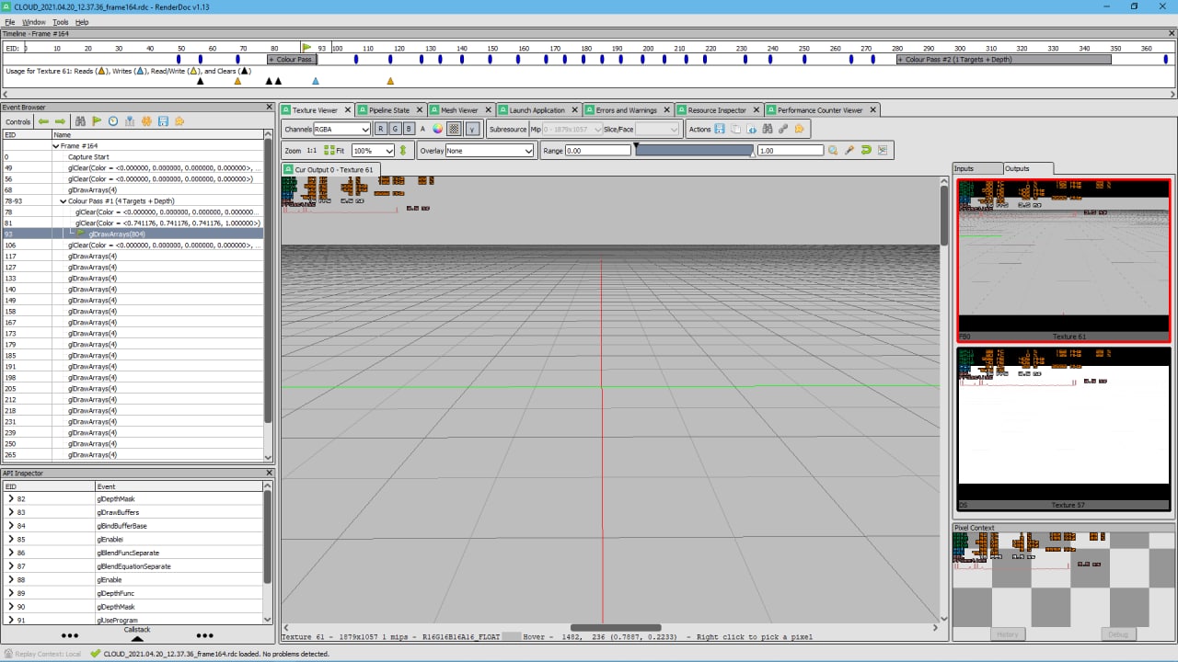Click the texture info icon in Actions
Screen dimensions: 1178x662
tap(752, 129)
